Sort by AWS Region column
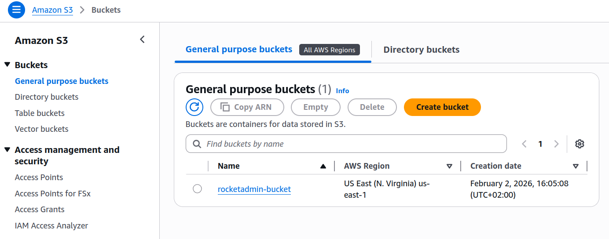The image size is (609, 239). (x=449, y=166)
